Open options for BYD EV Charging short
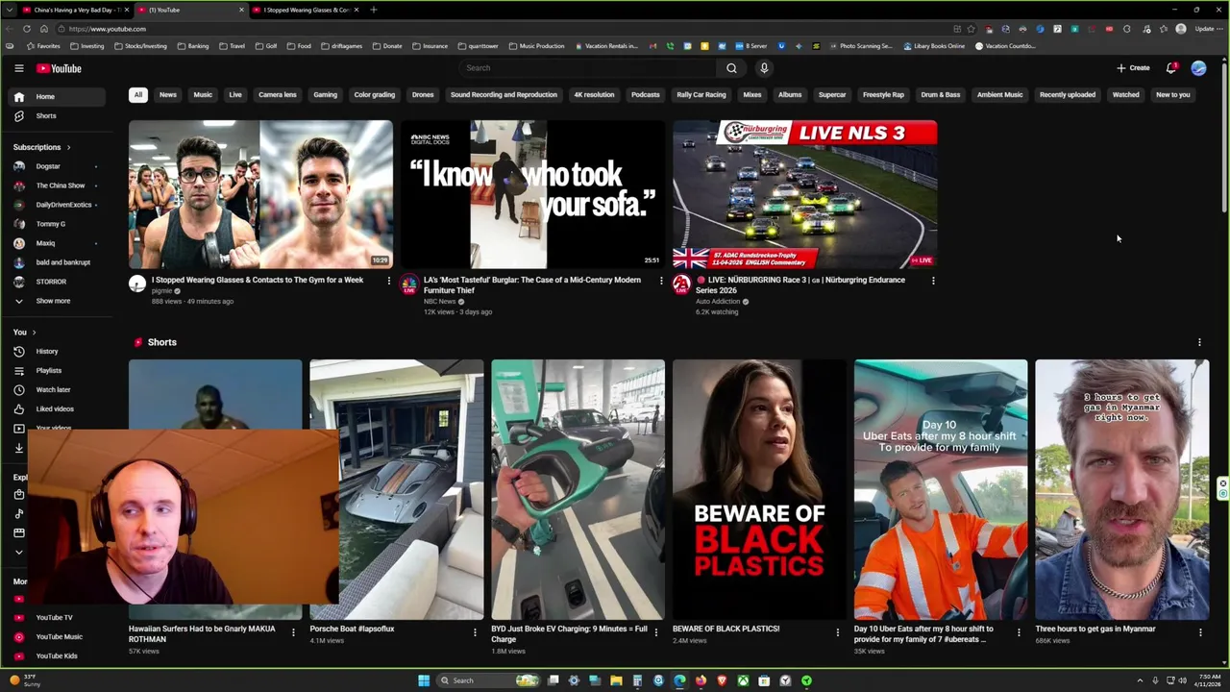This screenshot has height=692, width=1230. (656, 631)
